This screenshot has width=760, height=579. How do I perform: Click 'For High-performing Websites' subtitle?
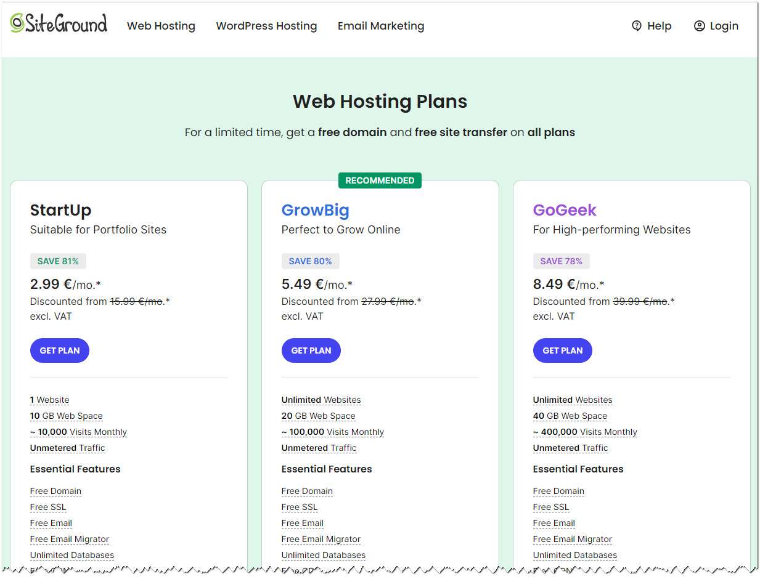[x=612, y=230]
